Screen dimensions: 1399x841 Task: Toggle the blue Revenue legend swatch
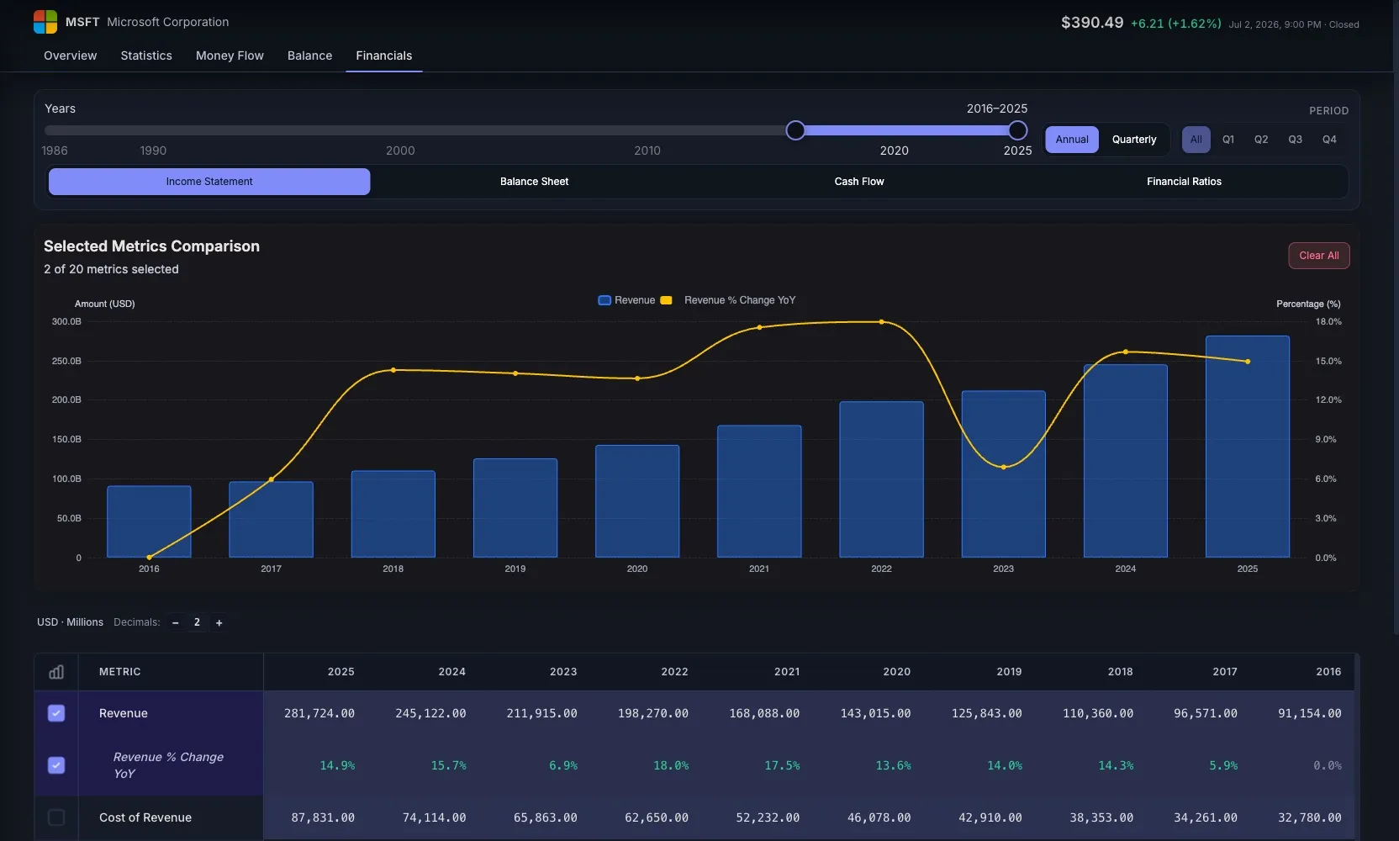pyautogui.click(x=604, y=300)
